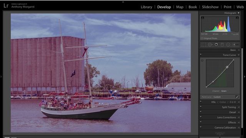Click the Camera Calibration panel header

(219, 128)
